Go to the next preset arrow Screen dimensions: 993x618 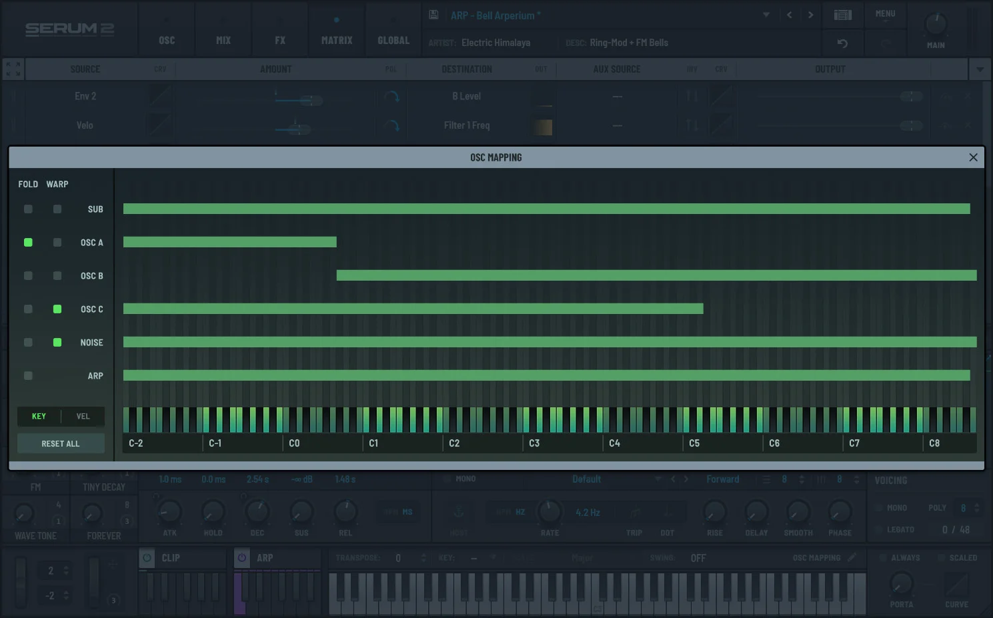click(x=810, y=15)
